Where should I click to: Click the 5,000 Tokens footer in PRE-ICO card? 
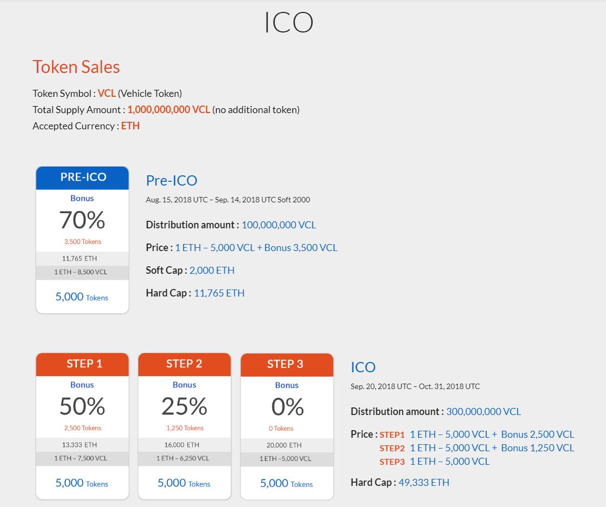[82, 297]
